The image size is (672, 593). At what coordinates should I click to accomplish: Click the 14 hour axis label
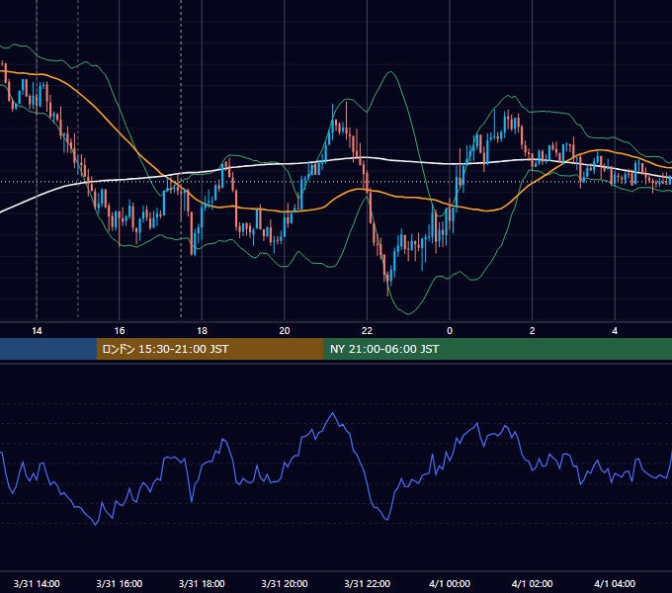click(x=37, y=331)
